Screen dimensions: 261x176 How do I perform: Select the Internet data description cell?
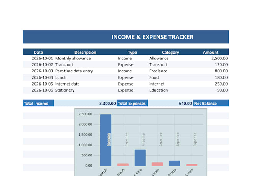(67, 84)
